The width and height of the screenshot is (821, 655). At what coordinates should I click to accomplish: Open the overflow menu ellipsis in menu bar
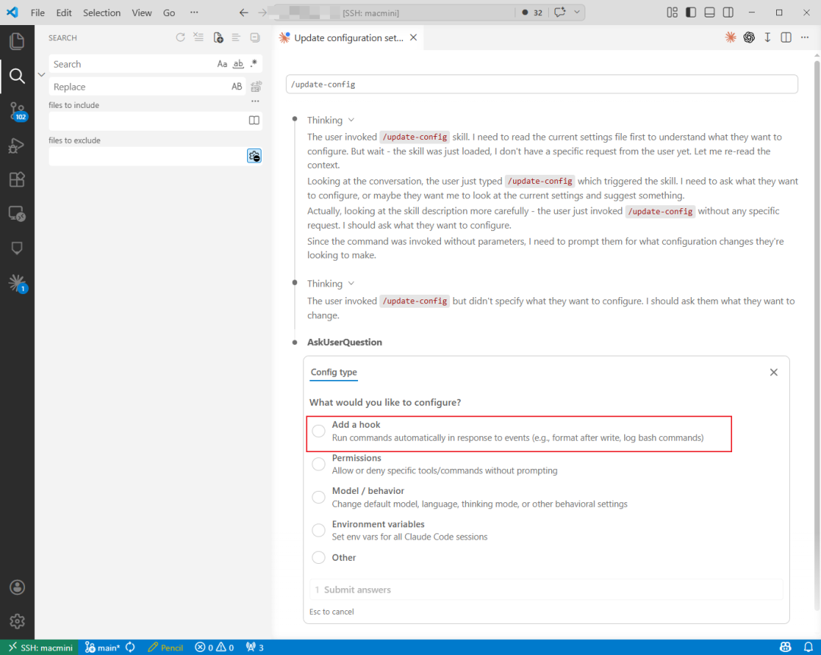click(x=195, y=13)
